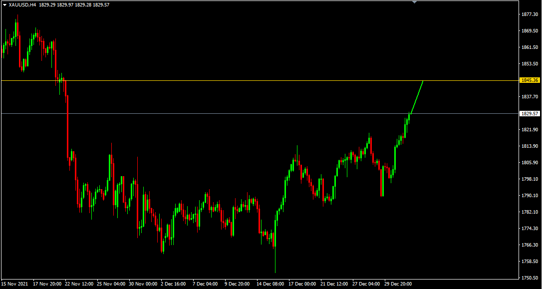Screen dimensions: 542x289
Task: Select the green diagonal trend line
Action: pos(417,97)
